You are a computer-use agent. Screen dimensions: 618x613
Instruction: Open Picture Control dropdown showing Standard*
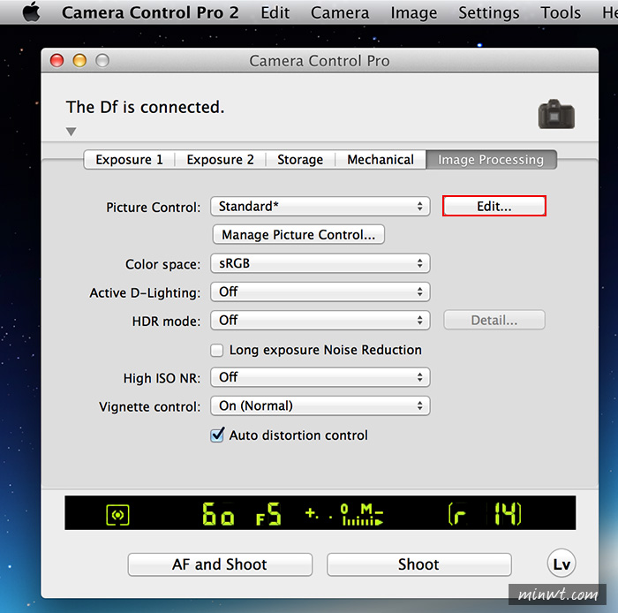click(320, 207)
